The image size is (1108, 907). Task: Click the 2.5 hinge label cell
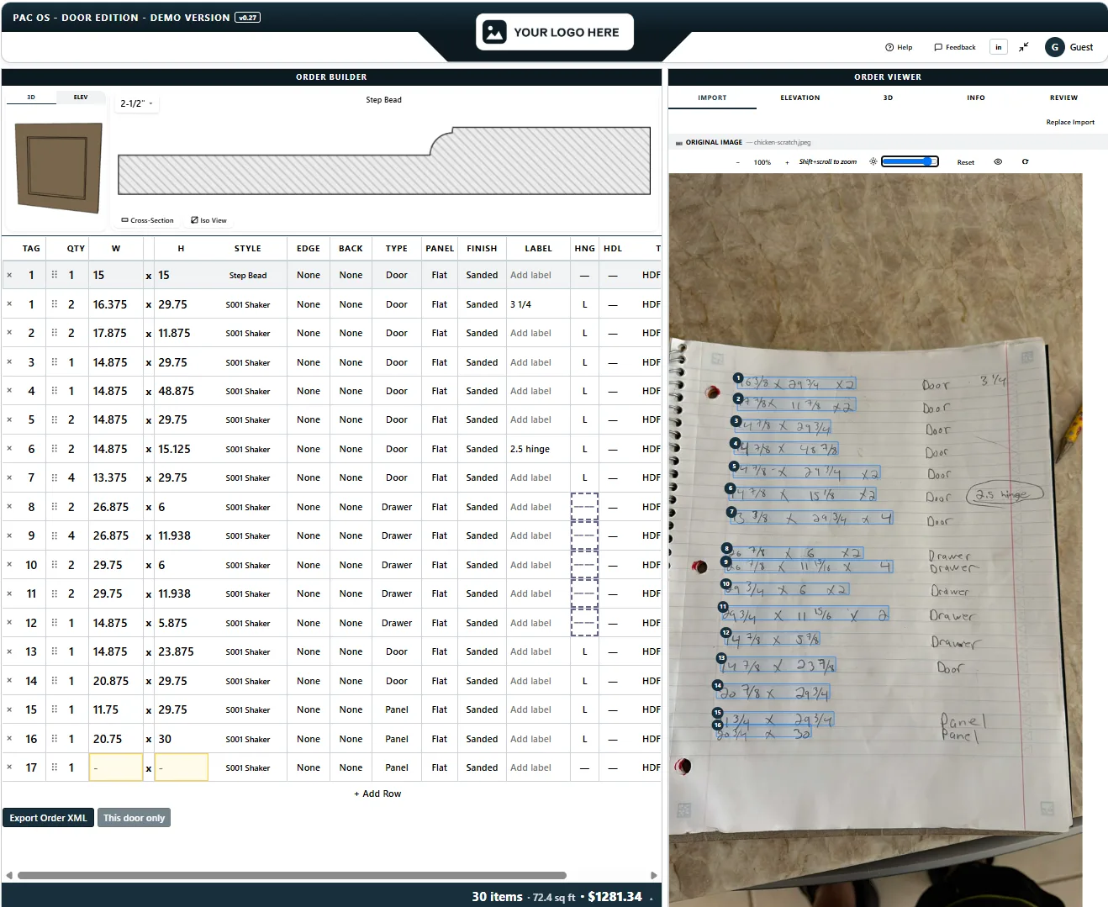(538, 449)
